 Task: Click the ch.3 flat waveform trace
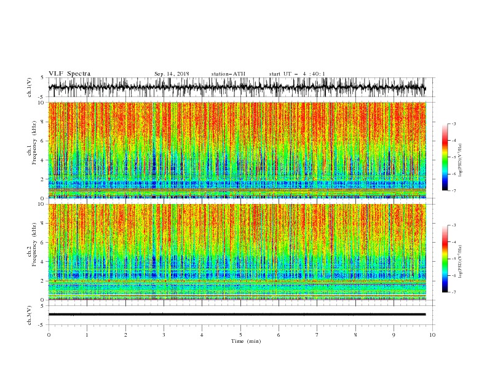point(237,315)
